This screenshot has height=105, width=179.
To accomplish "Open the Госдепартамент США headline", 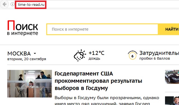I will pos(98,81).
